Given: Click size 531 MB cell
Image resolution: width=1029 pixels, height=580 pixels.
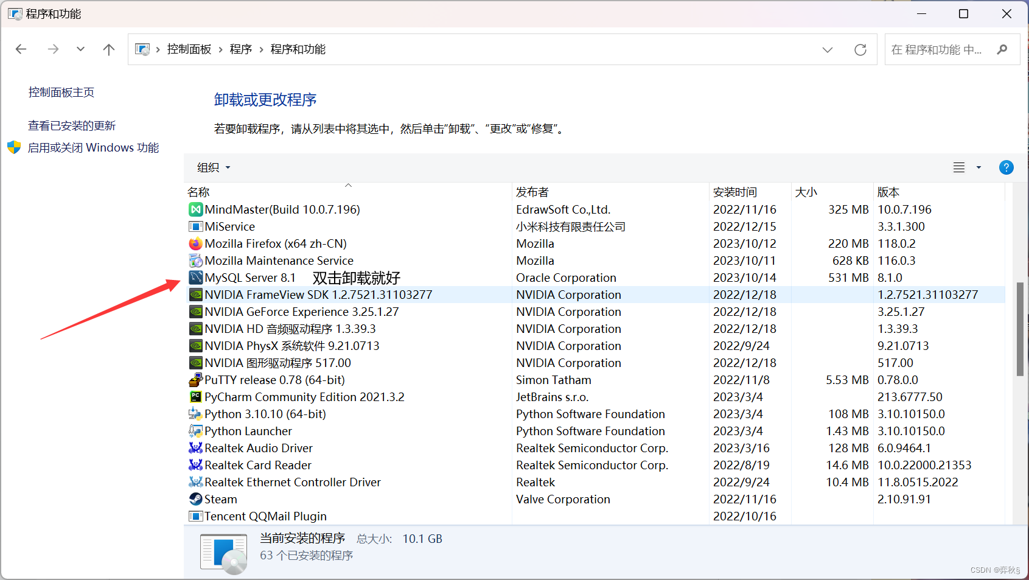Looking at the screenshot, I should point(848,278).
